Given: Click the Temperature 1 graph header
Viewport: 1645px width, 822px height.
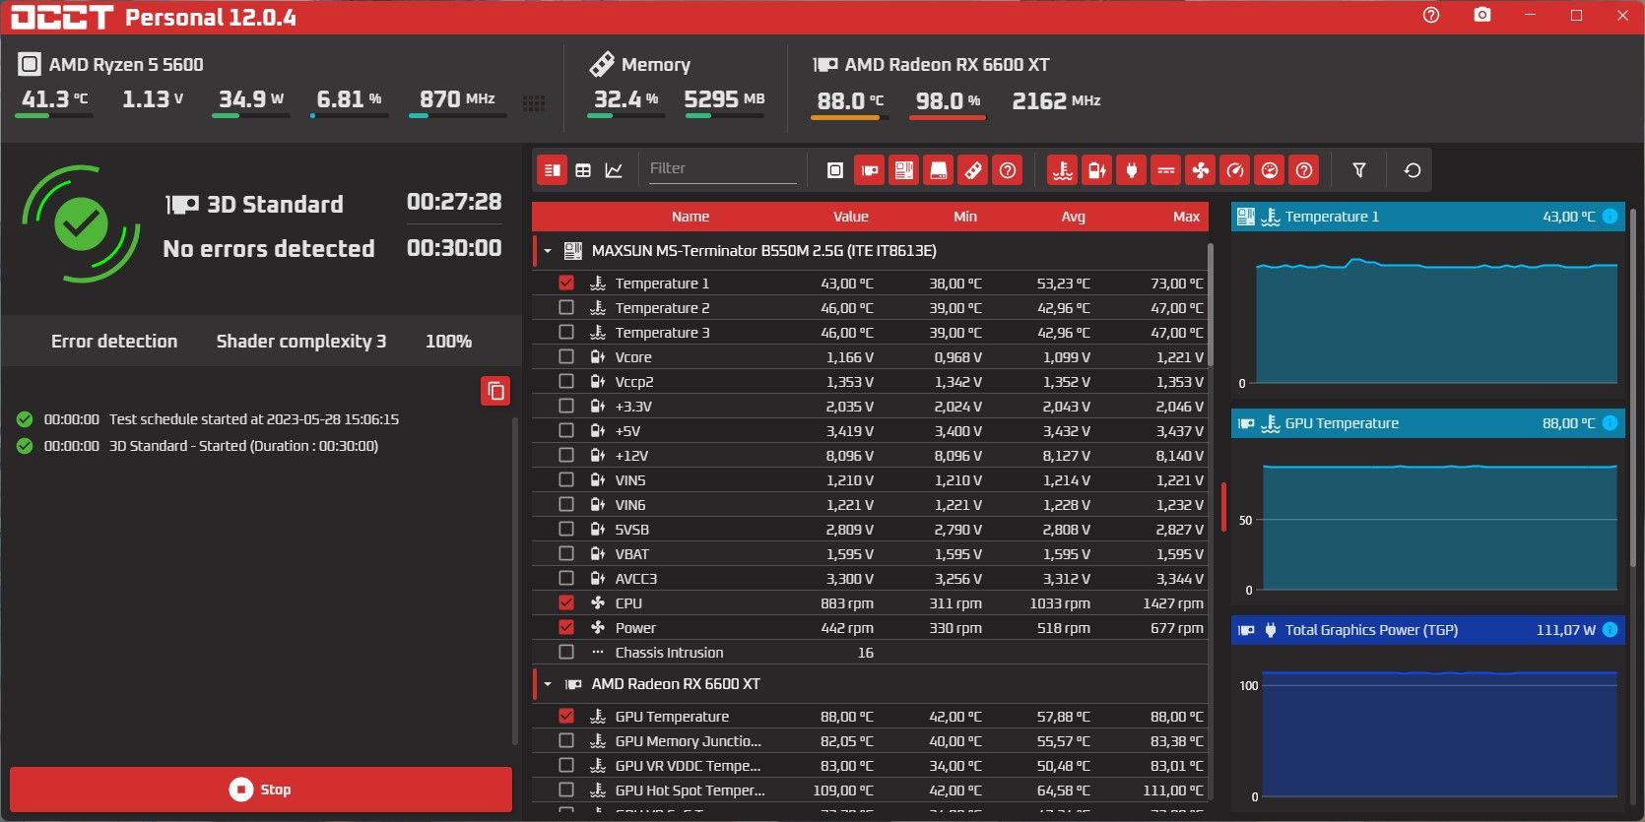Looking at the screenshot, I should click(x=1426, y=217).
